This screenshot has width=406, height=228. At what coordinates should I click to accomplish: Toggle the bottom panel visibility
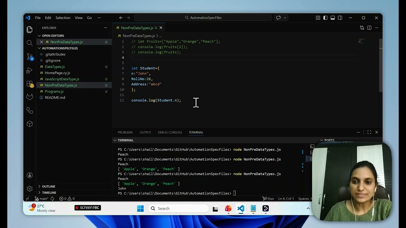coord(332,18)
